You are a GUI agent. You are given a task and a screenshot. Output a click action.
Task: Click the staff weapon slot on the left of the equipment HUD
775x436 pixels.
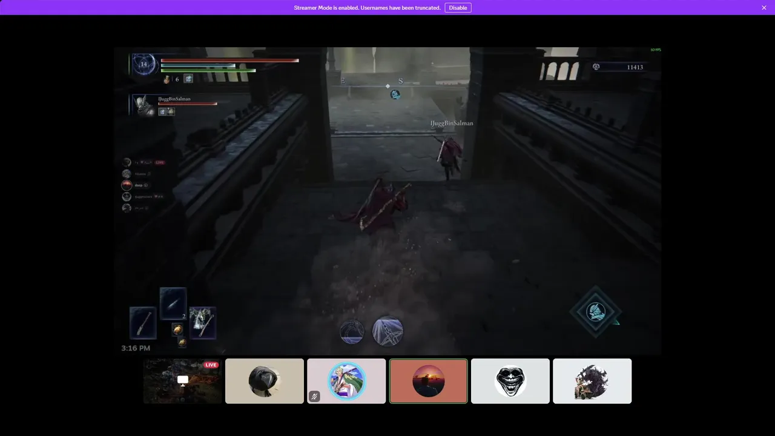pyautogui.click(x=143, y=323)
